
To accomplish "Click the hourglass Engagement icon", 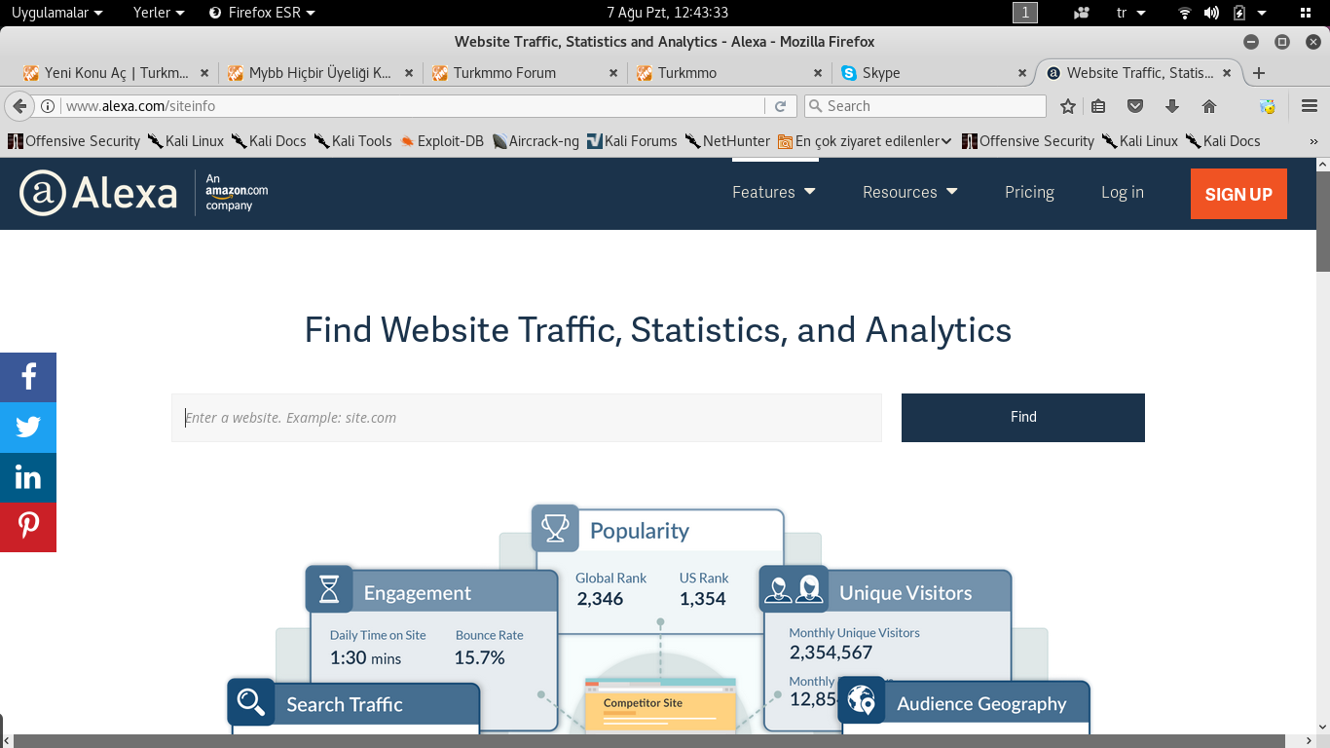I will pos(329,589).
